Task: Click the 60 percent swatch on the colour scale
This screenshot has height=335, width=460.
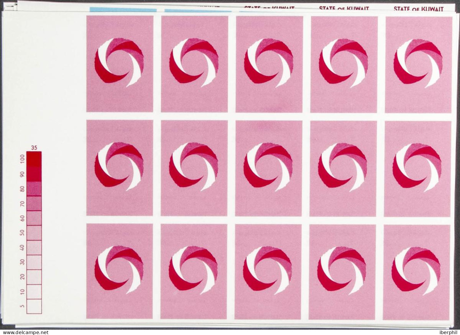Action: tap(34, 218)
